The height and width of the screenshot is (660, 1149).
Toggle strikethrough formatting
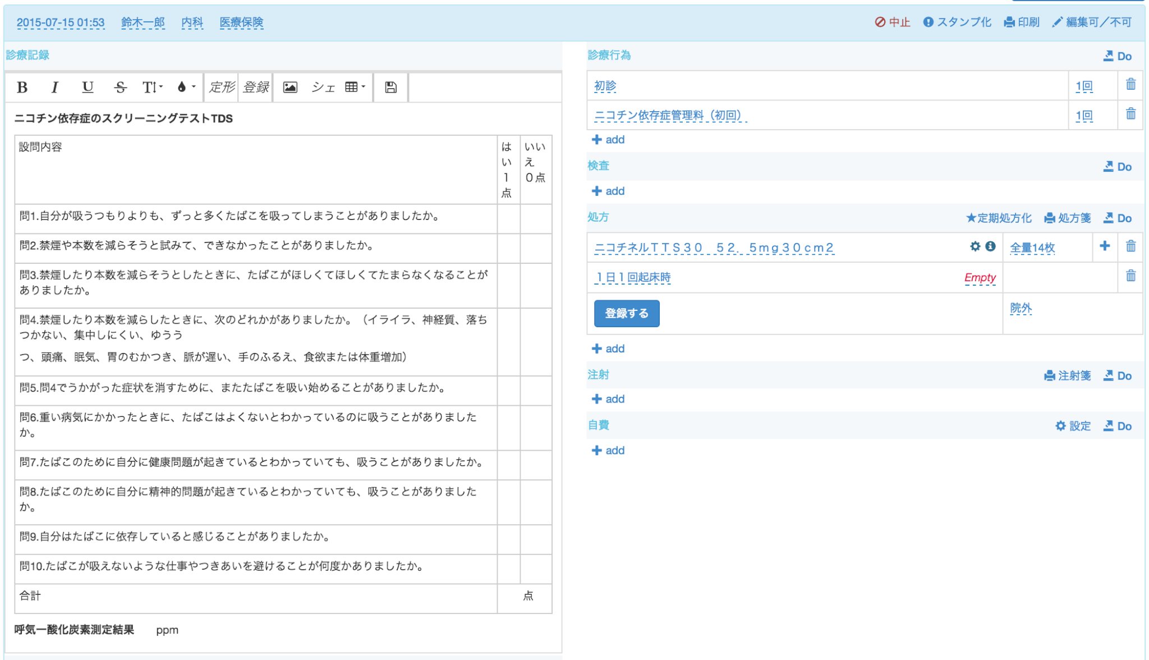click(x=120, y=87)
